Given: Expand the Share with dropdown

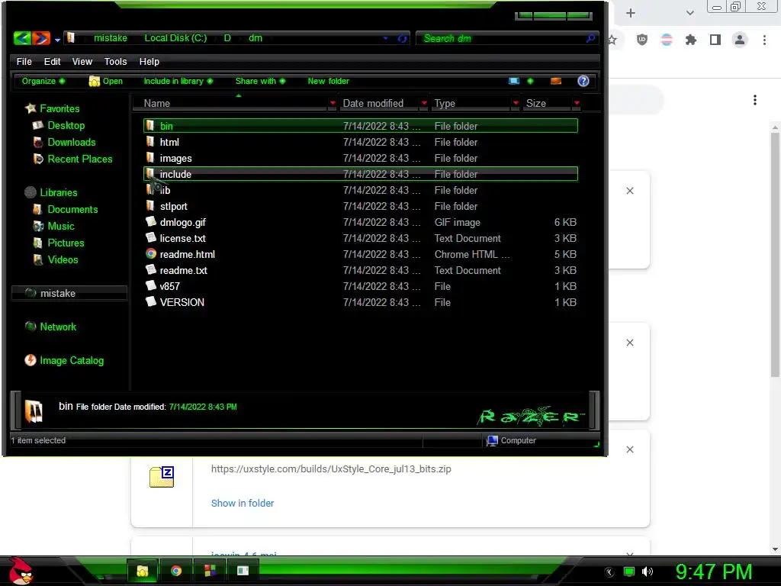Looking at the screenshot, I should coord(261,81).
